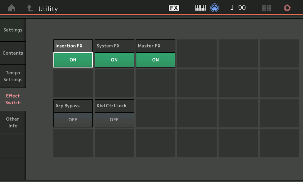This screenshot has width=303, height=182.
Task: Select the Effect Switch tab
Action: tap(13, 99)
